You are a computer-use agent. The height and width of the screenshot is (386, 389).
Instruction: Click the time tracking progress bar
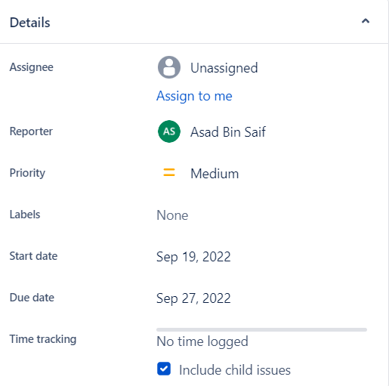pyautogui.click(x=261, y=329)
